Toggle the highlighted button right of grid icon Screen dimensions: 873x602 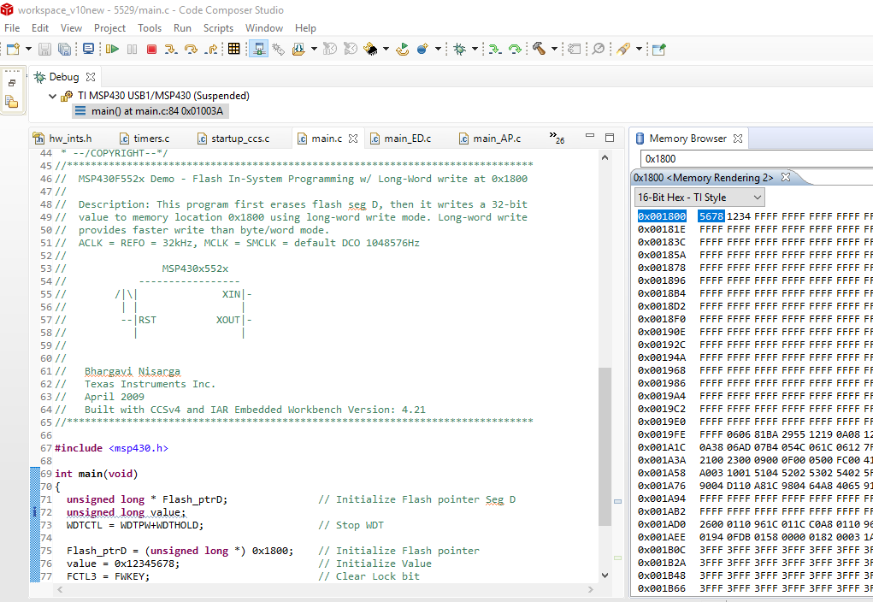tap(258, 50)
